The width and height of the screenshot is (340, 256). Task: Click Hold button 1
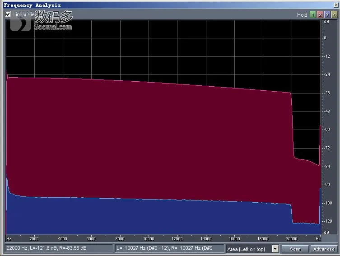click(x=312, y=14)
